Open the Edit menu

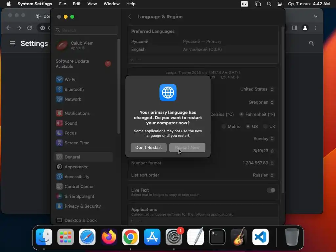tap(76, 4)
